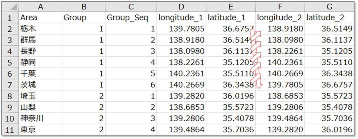358x139 pixels.
Task: Click the longitude_1 header cell
Action: coord(181,18)
